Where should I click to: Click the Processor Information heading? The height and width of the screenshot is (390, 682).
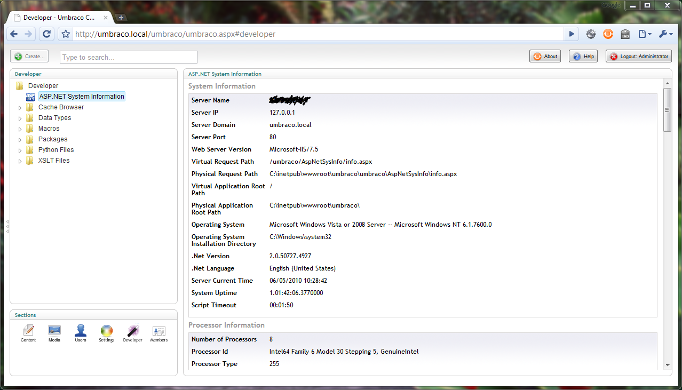click(226, 325)
